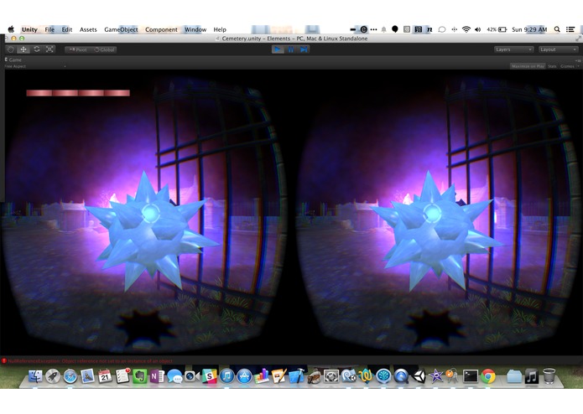Click the Wi-Fi menu bar icon
The image size is (583, 414).
point(466,29)
